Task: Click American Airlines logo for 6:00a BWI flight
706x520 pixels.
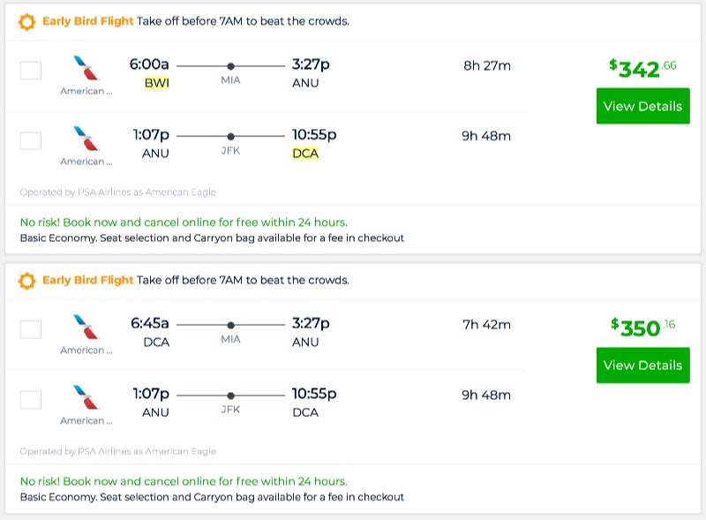Action: (x=86, y=67)
